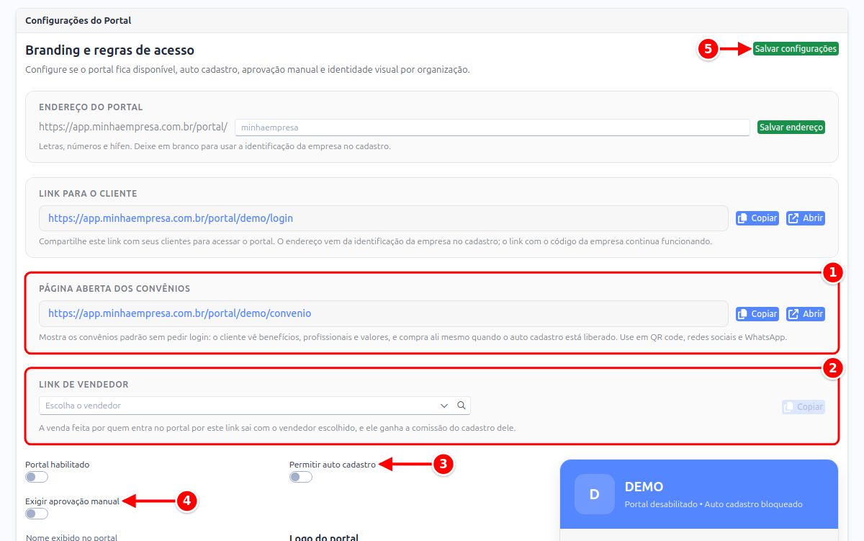Click DEMO name in preview card
Viewport: 864px width, 541px height.
click(x=644, y=487)
